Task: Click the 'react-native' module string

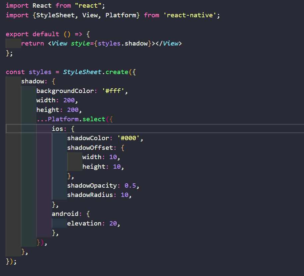Action: tap(190, 15)
